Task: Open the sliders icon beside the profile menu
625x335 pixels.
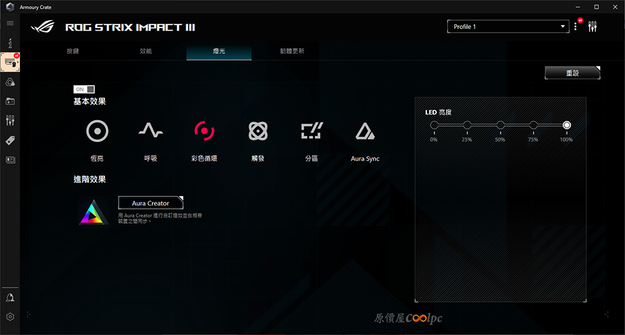Action: [x=592, y=27]
